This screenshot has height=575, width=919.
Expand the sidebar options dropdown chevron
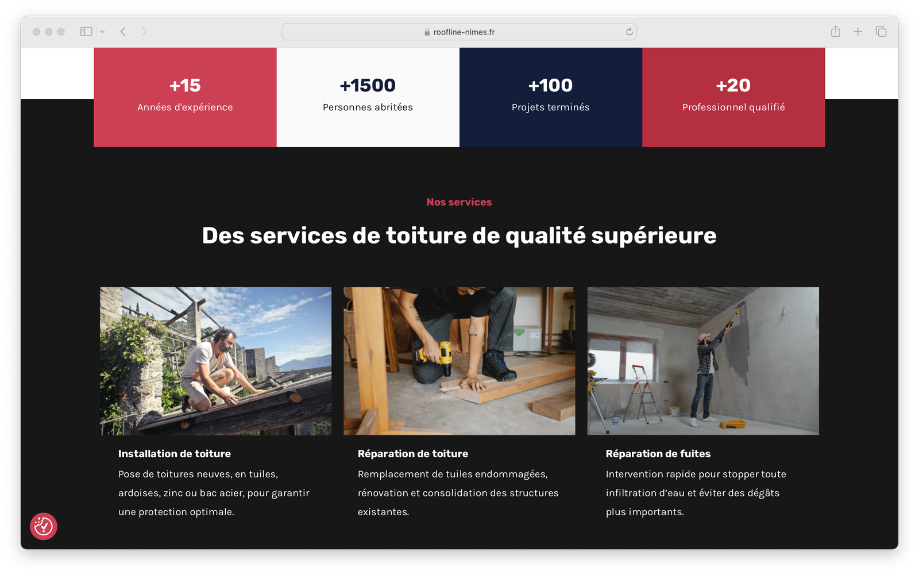coord(102,32)
